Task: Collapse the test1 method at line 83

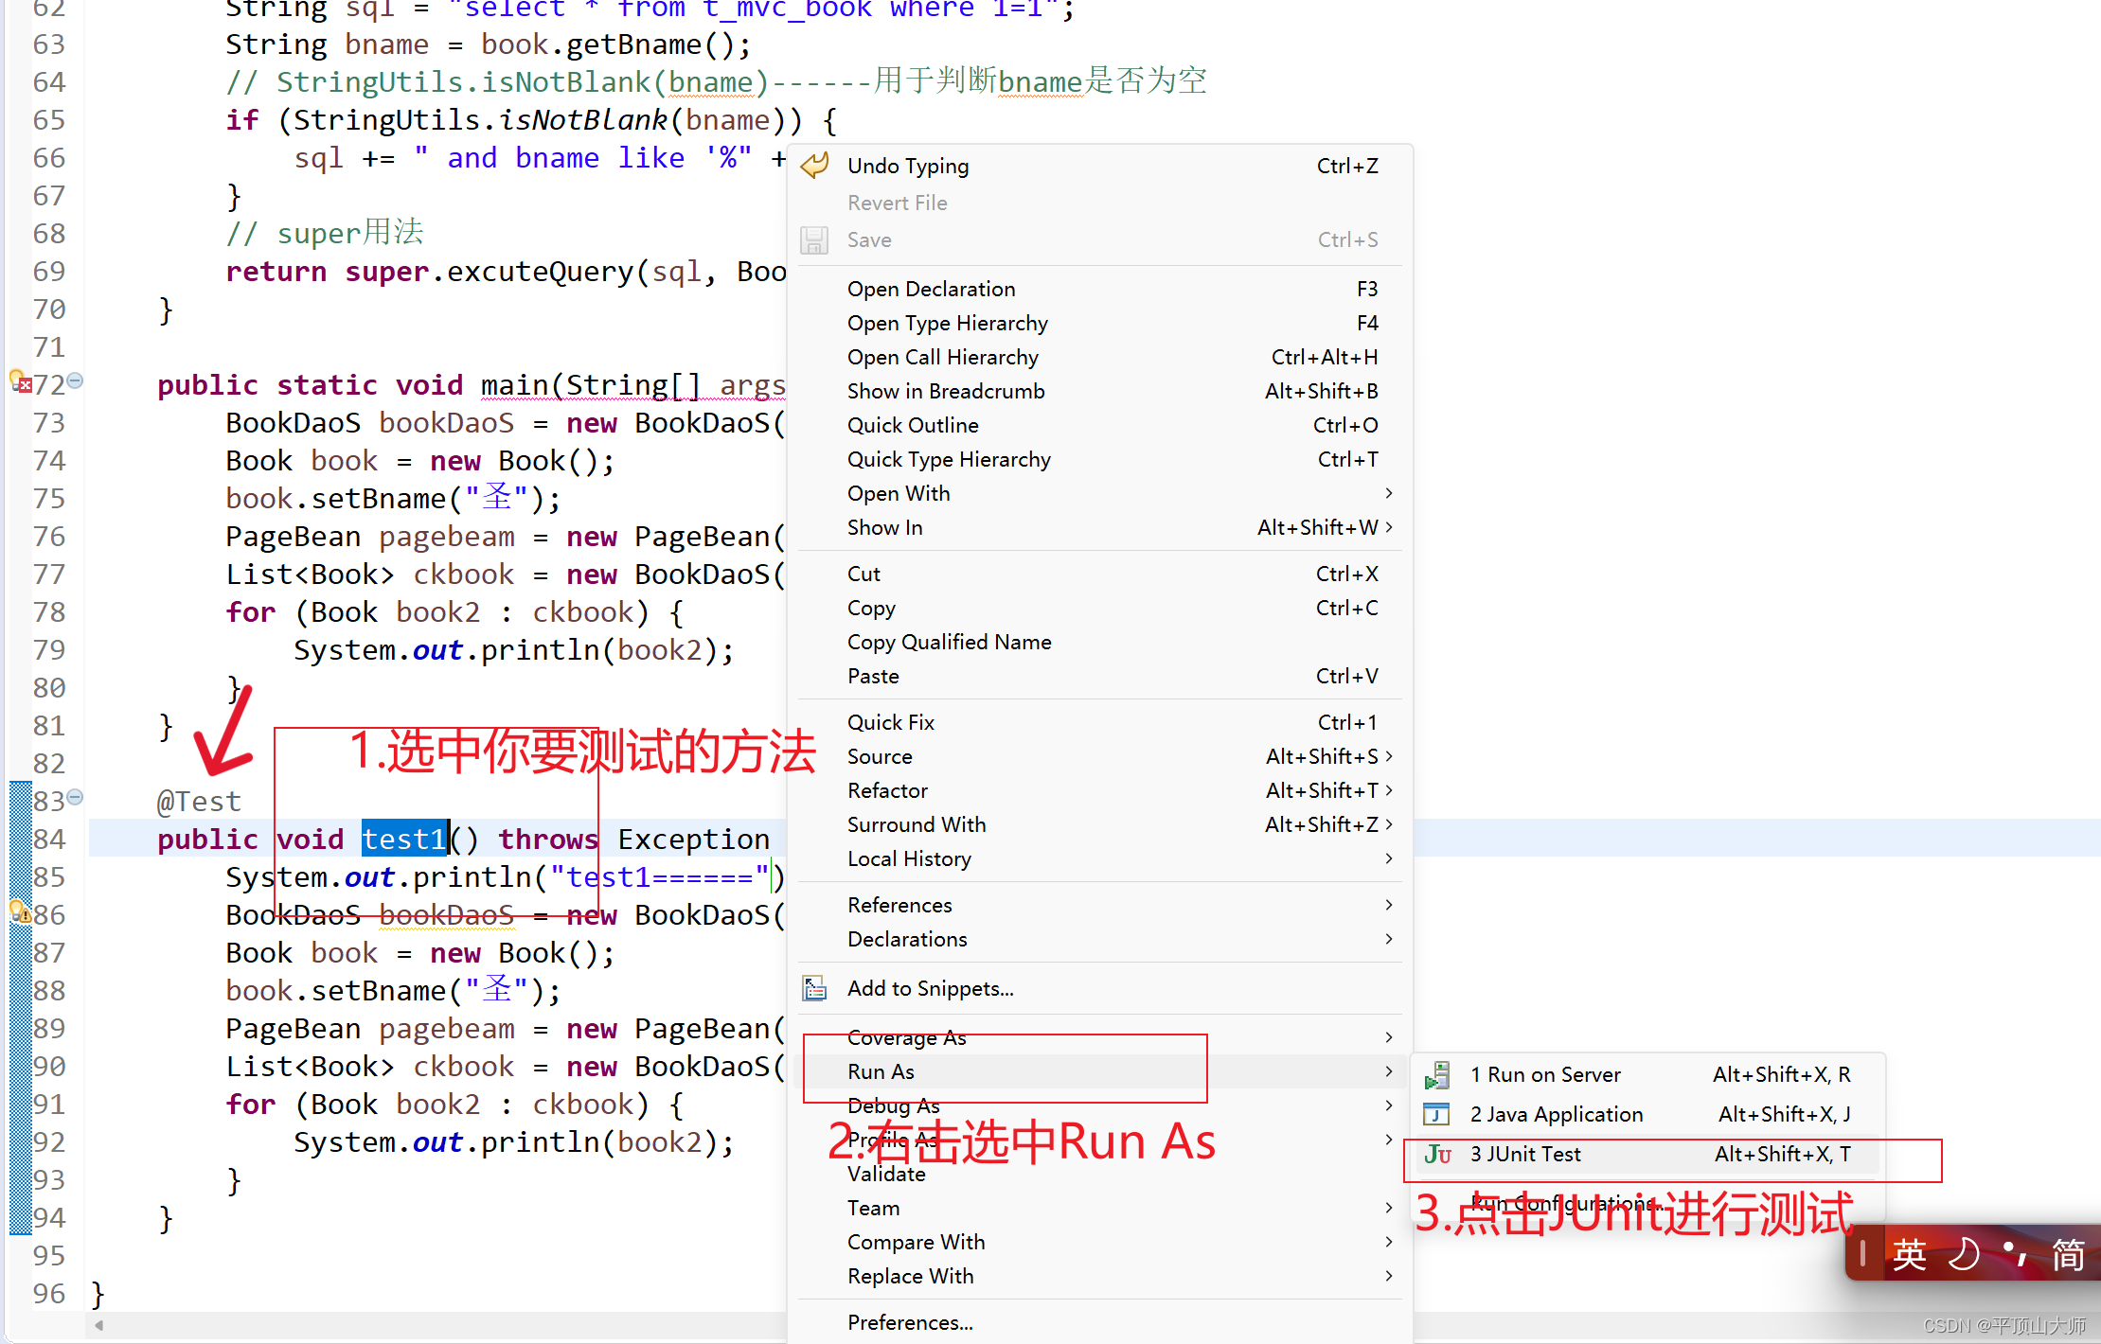Action: pyautogui.click(x=76, y=797)
